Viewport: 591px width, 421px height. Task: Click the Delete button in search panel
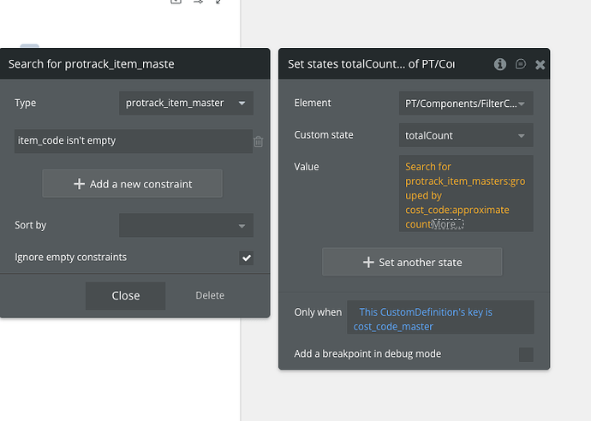(x=210, y=296)
